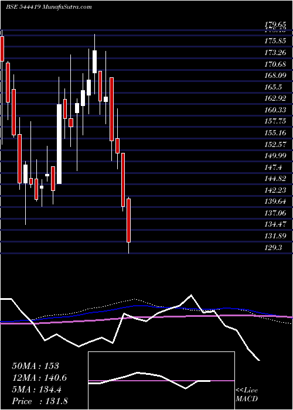
Task: Click the 162.92 price axis label
Action: 275,98
